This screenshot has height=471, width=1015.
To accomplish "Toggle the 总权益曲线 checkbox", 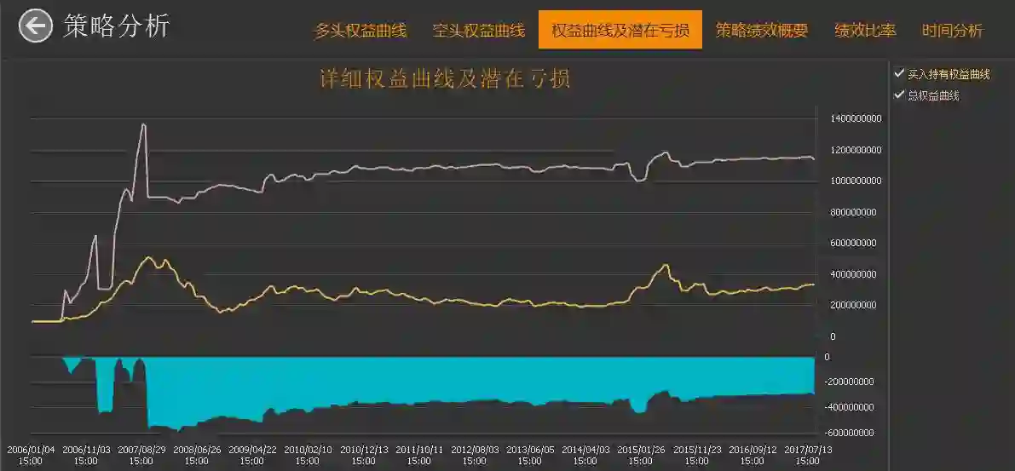I will coord(898,95).
